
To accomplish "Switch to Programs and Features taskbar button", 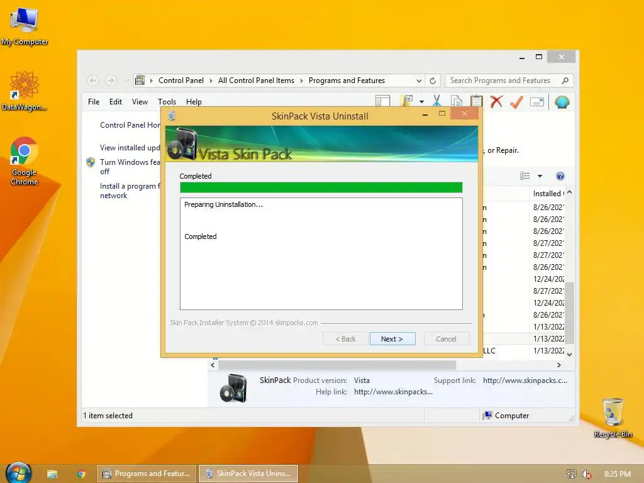I will click(147, 474).
